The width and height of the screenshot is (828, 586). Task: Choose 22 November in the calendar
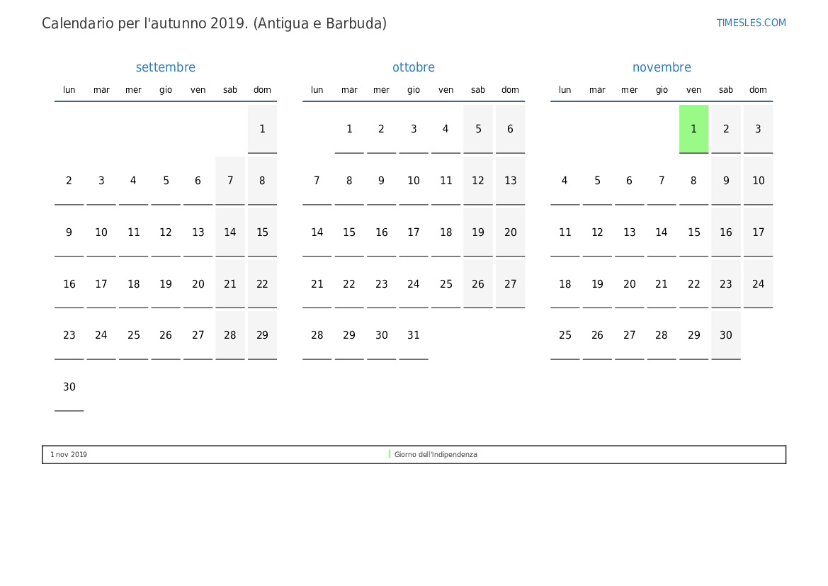click(x=693, y=284)
